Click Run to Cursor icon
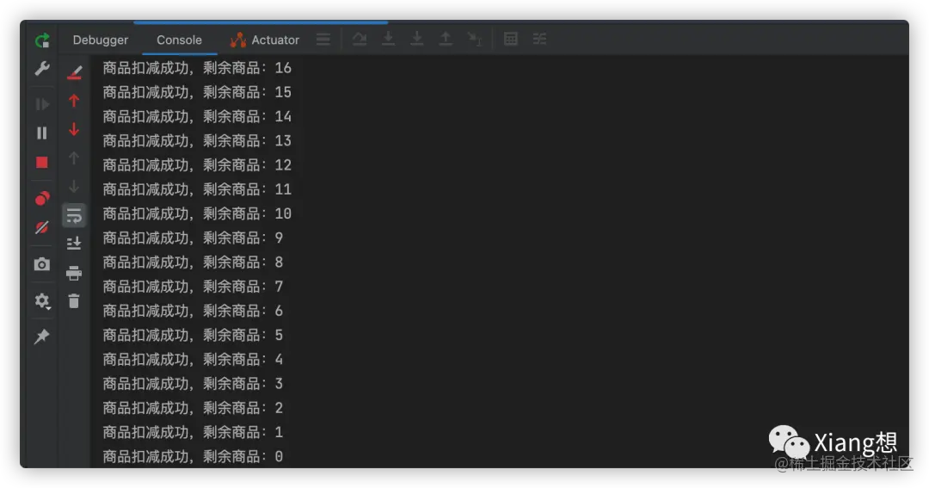Image resolution: width=929 pixels, height=488 pixels. 475,39
